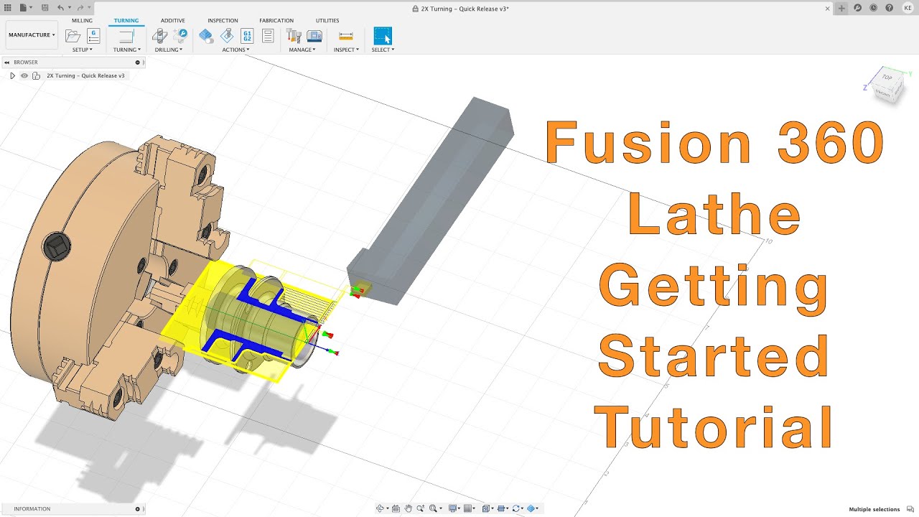Open the object visibility blue diamond dropdown
Screen dimensions: 919x517
[x=533, y=508]
